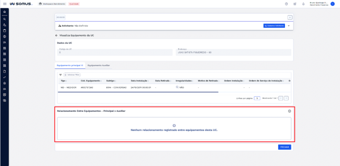Go back using arrow before Visualiza Equipamento
Screen dimensions: 340x166
point(56,35)
